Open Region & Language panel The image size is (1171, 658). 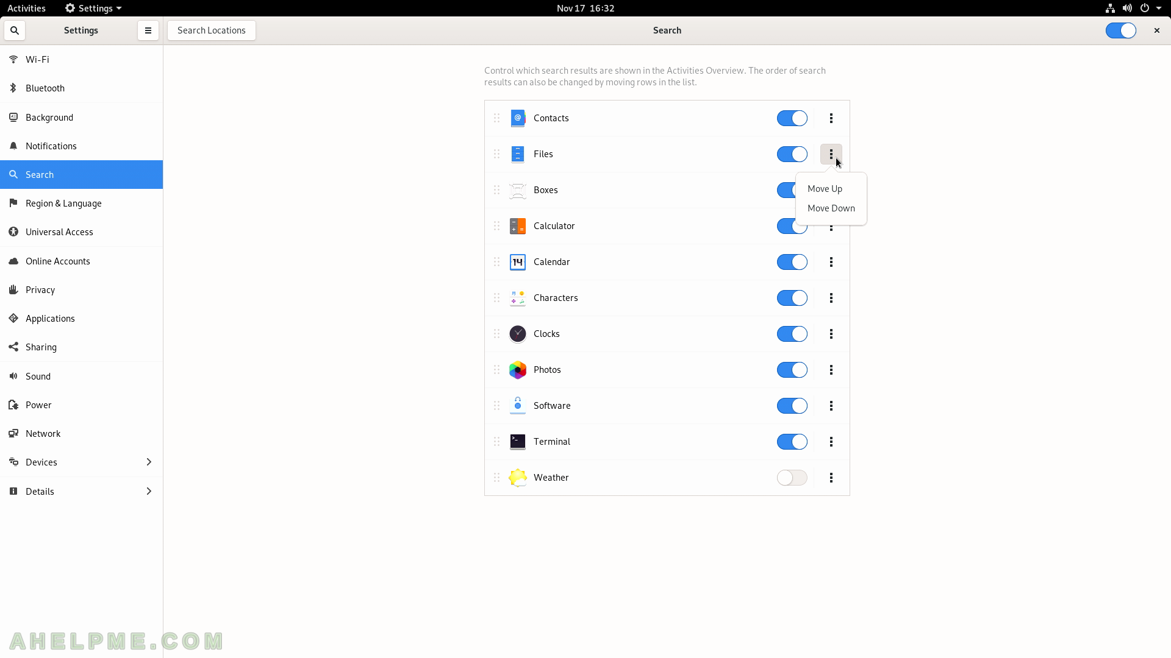82,203
